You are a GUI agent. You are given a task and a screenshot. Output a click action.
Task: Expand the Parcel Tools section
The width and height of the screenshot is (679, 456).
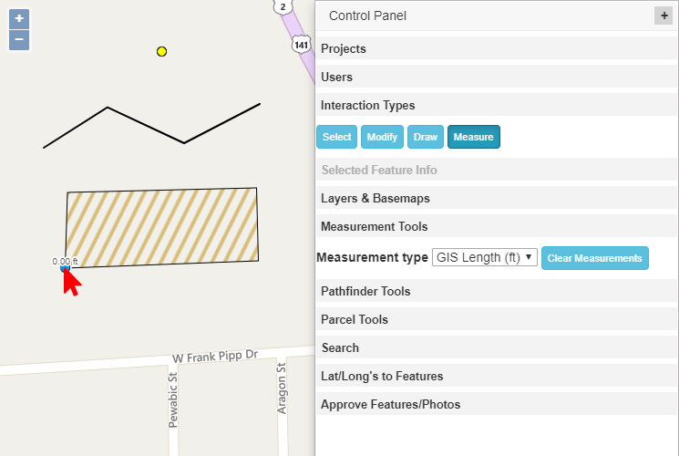pyautogui.click(x=355, y=319)
